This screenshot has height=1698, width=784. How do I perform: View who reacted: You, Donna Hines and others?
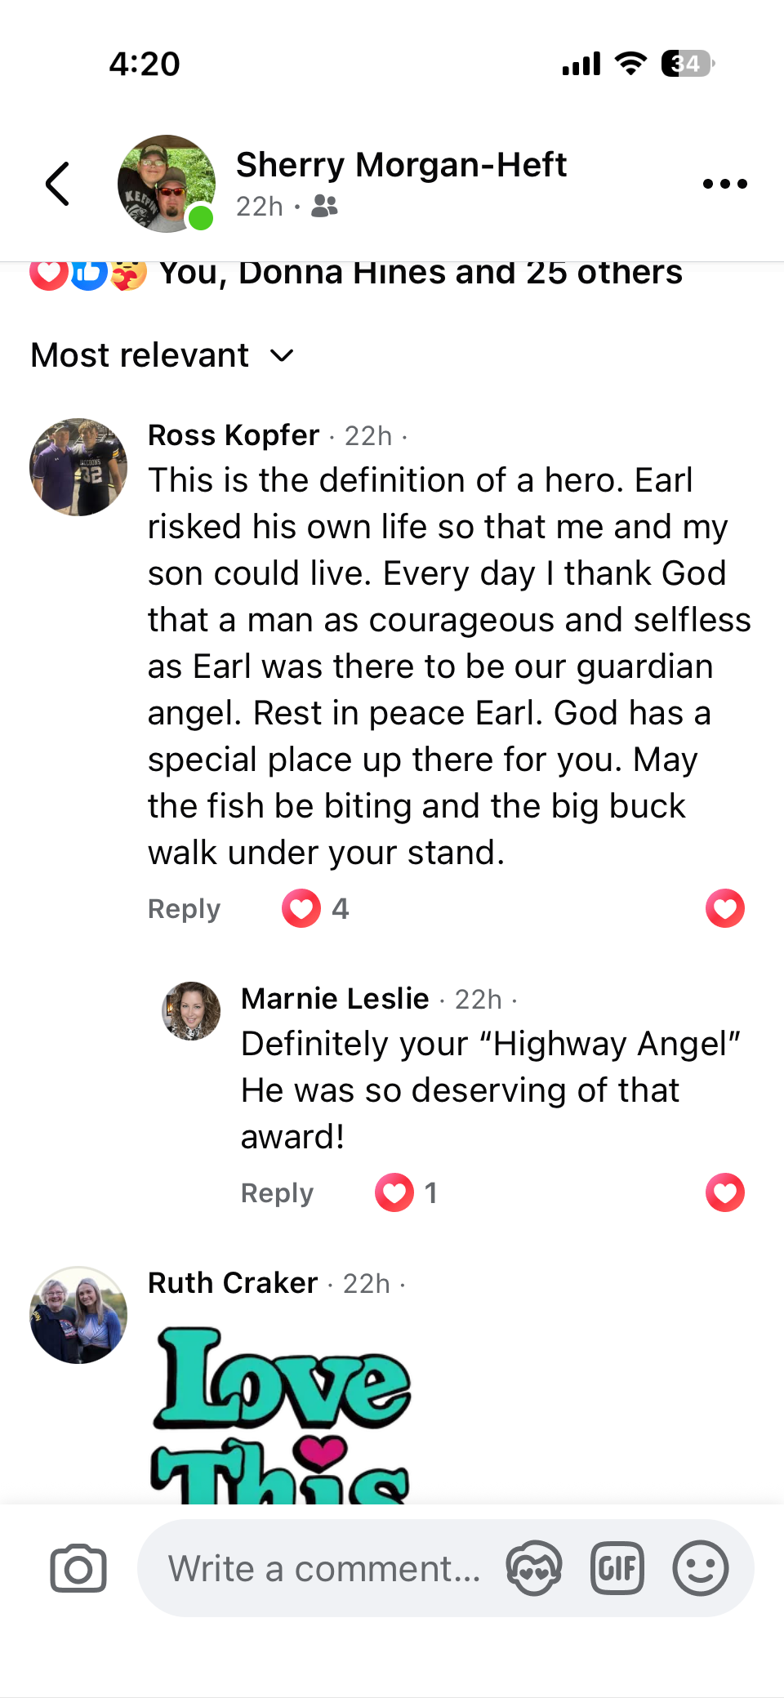(x=356, y=274)
